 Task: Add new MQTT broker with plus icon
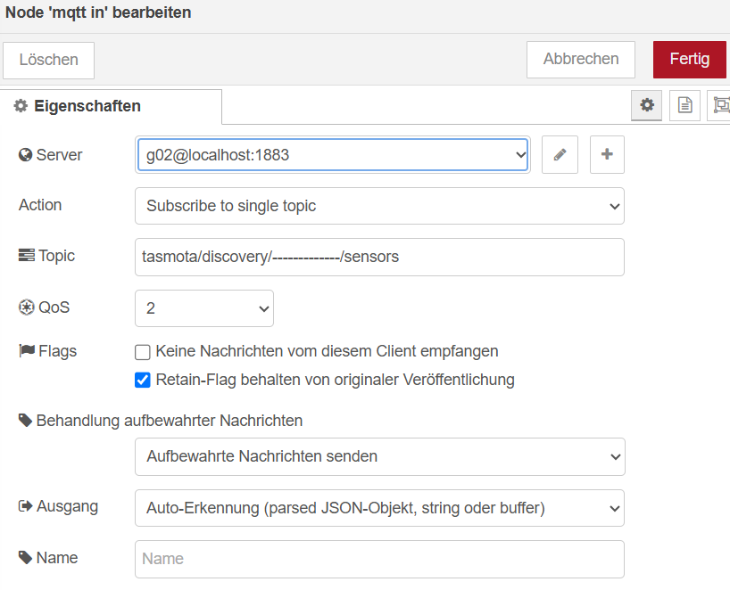click(607, 155)
